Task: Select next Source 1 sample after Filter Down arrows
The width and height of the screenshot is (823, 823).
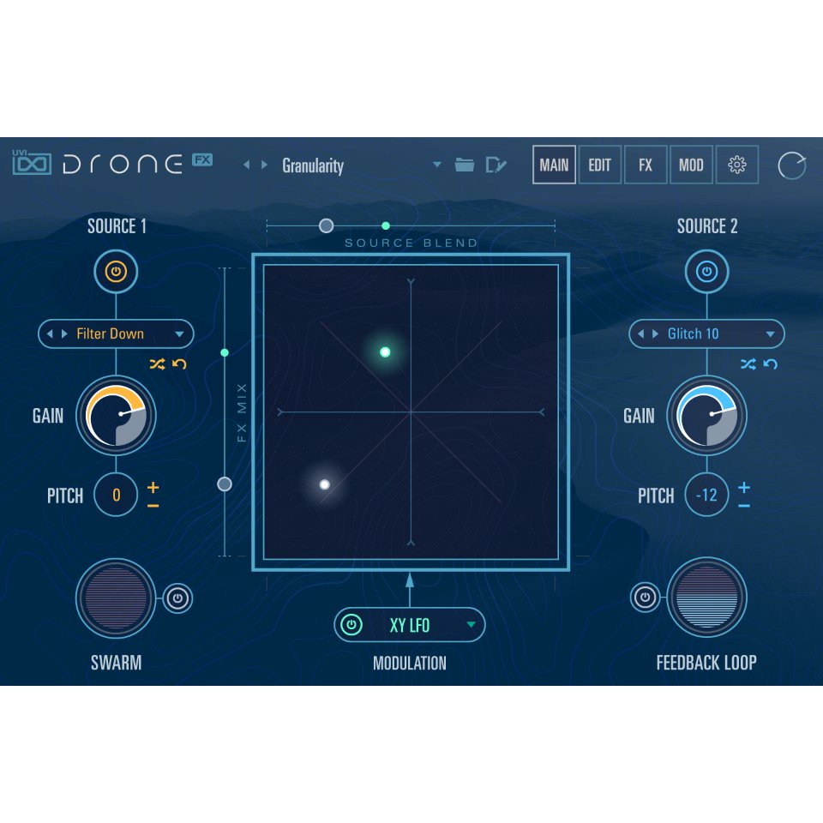Action: click(64, 333)
